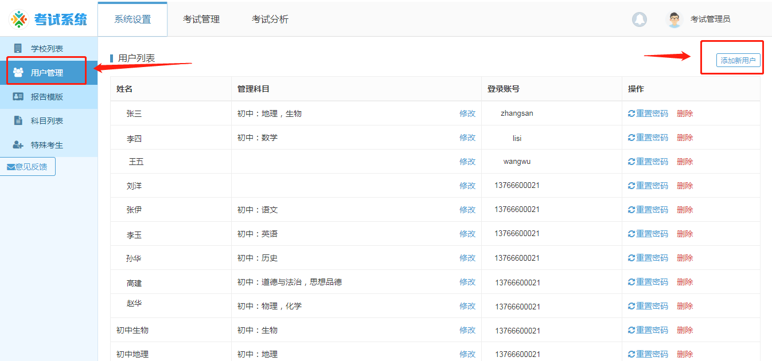Open notifications via the bell icon

pyautogui.click(x=640, y=19)
